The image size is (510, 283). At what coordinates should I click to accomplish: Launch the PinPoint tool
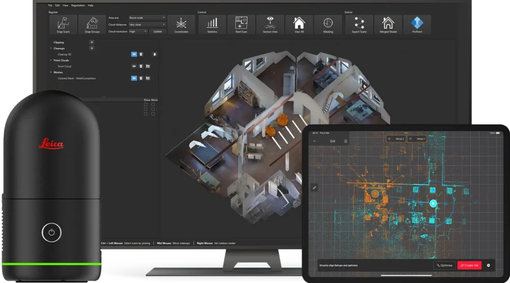[417, 24]
